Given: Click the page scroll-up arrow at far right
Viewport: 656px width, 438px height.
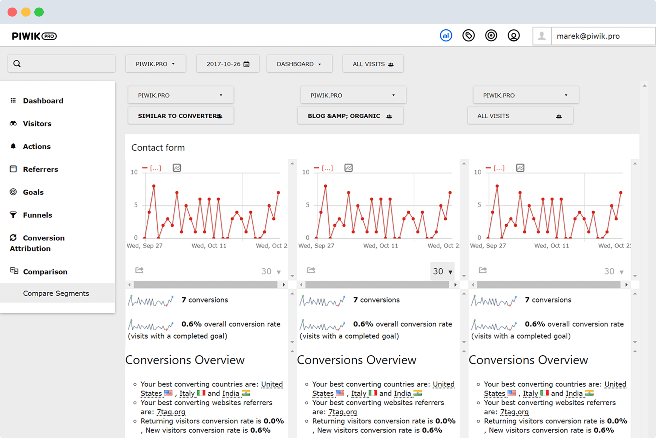Looking at the screenshot, I should click(645, 86).
